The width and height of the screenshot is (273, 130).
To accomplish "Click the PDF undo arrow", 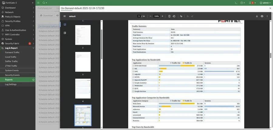I will [x=187, y=16].
